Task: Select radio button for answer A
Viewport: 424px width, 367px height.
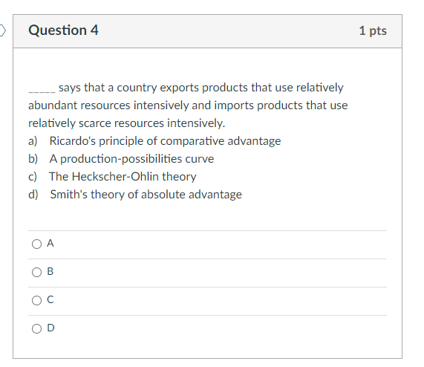Action: [x=37, y=244]
